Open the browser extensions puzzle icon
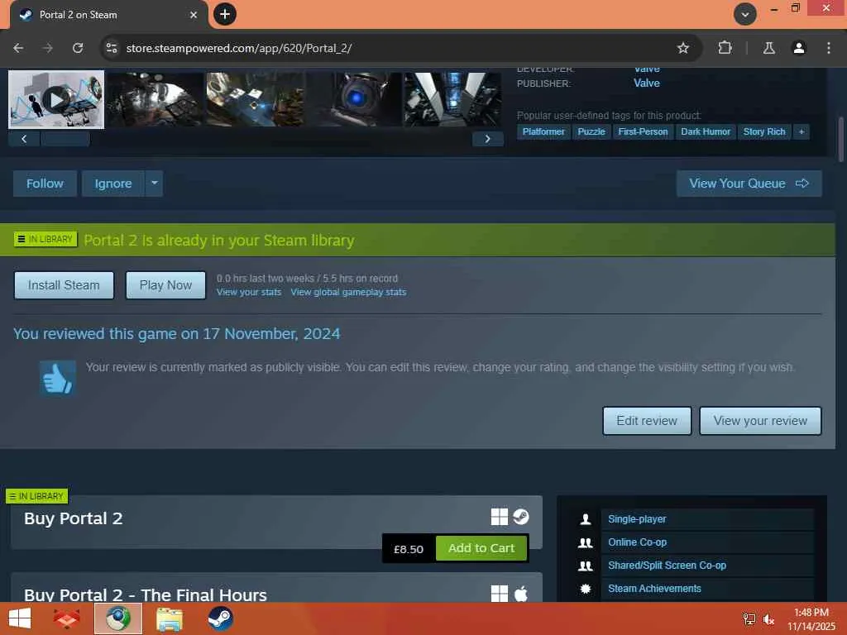Viewport: 847px width, 635px height. (x=725, y=48)
